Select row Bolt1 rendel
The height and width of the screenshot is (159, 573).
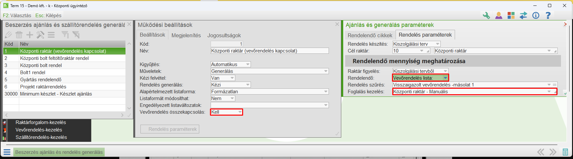click(x=64, y=73)
